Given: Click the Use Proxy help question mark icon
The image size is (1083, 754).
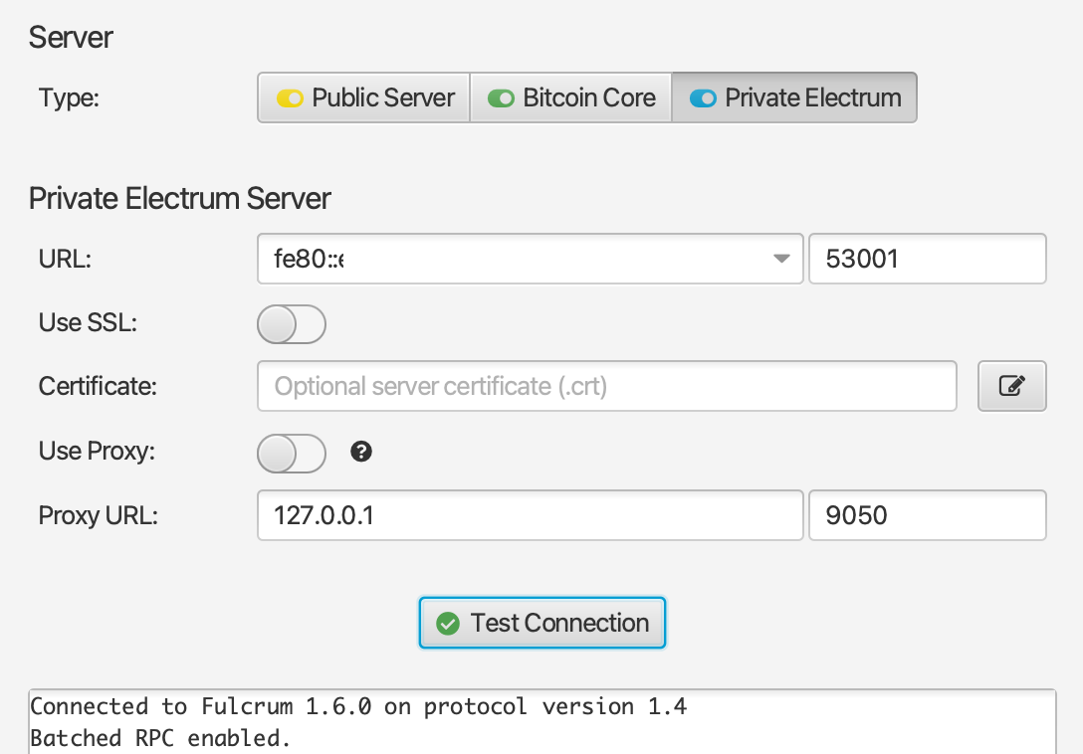Looking at the screenshot, I should [360, 453].
